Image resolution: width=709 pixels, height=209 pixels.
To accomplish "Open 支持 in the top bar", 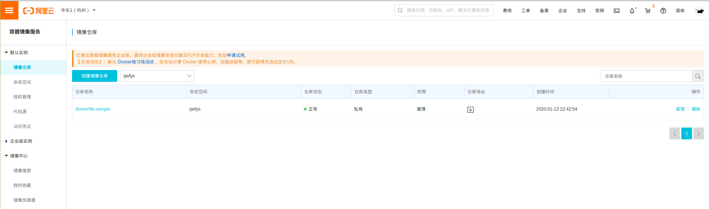I will (581, 11).
